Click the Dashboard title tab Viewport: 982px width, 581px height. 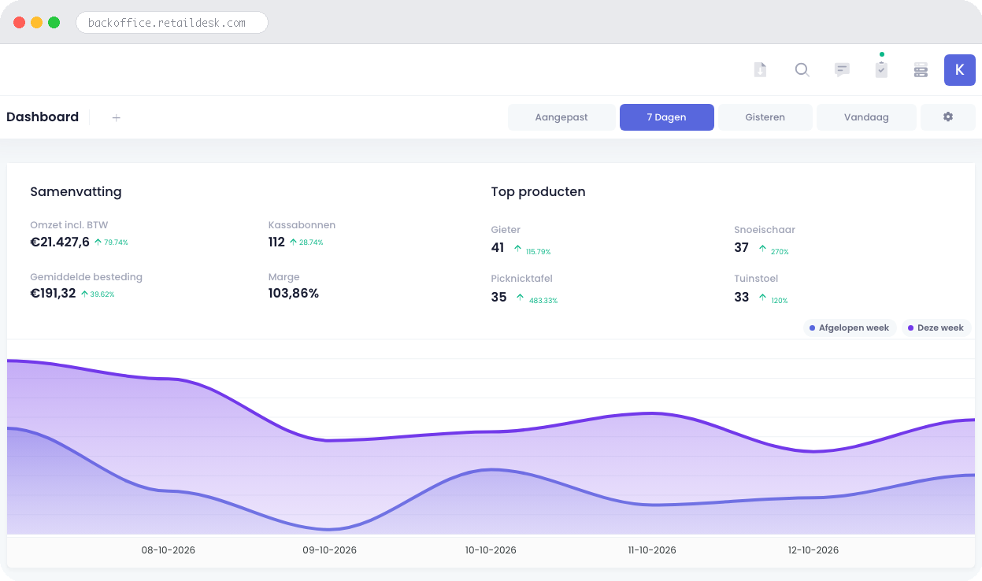click(43, 117)
